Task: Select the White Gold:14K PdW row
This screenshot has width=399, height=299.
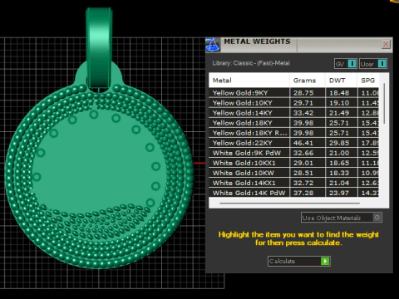Action: 293,193
